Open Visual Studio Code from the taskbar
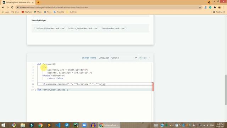The image size is (227, 128). (58, 125)
